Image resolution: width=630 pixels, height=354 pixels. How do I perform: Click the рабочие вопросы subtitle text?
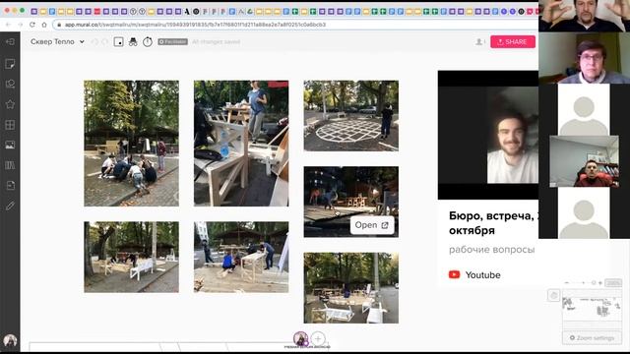click(492, 250)
